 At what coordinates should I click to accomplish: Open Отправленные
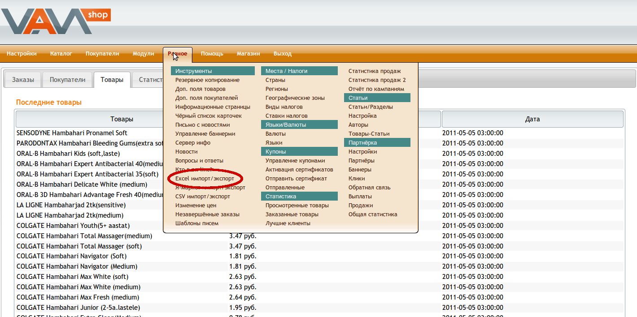pos(285,188)
